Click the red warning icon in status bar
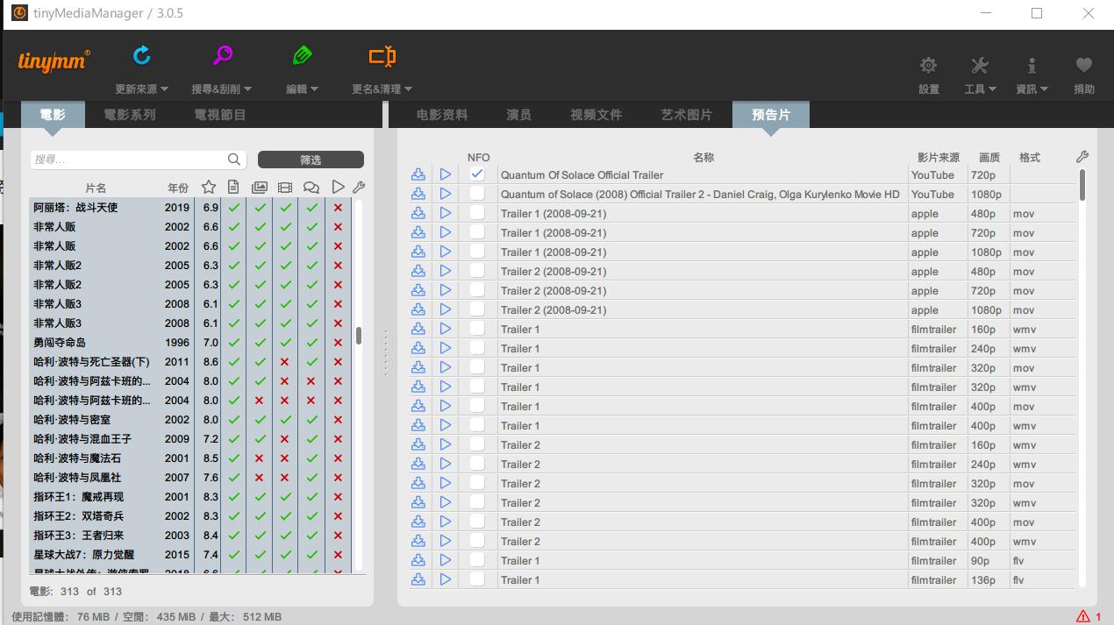This screenshot has width=1114, height=625. [x=1083, y=616]
